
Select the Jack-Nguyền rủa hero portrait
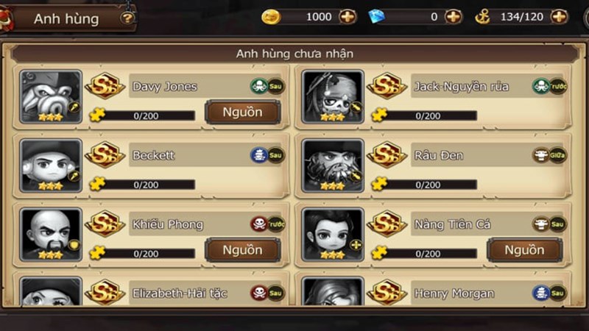click(333, 97)
